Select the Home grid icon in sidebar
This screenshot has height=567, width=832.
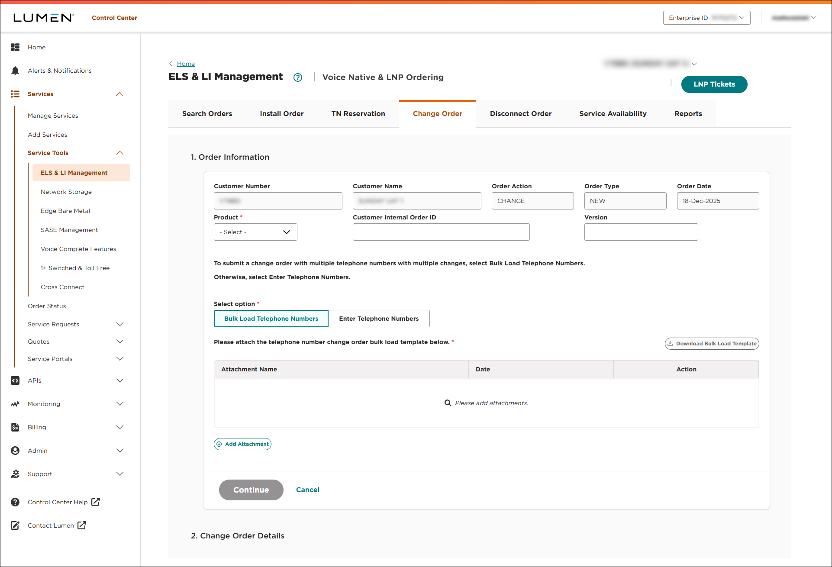[15, 47]
